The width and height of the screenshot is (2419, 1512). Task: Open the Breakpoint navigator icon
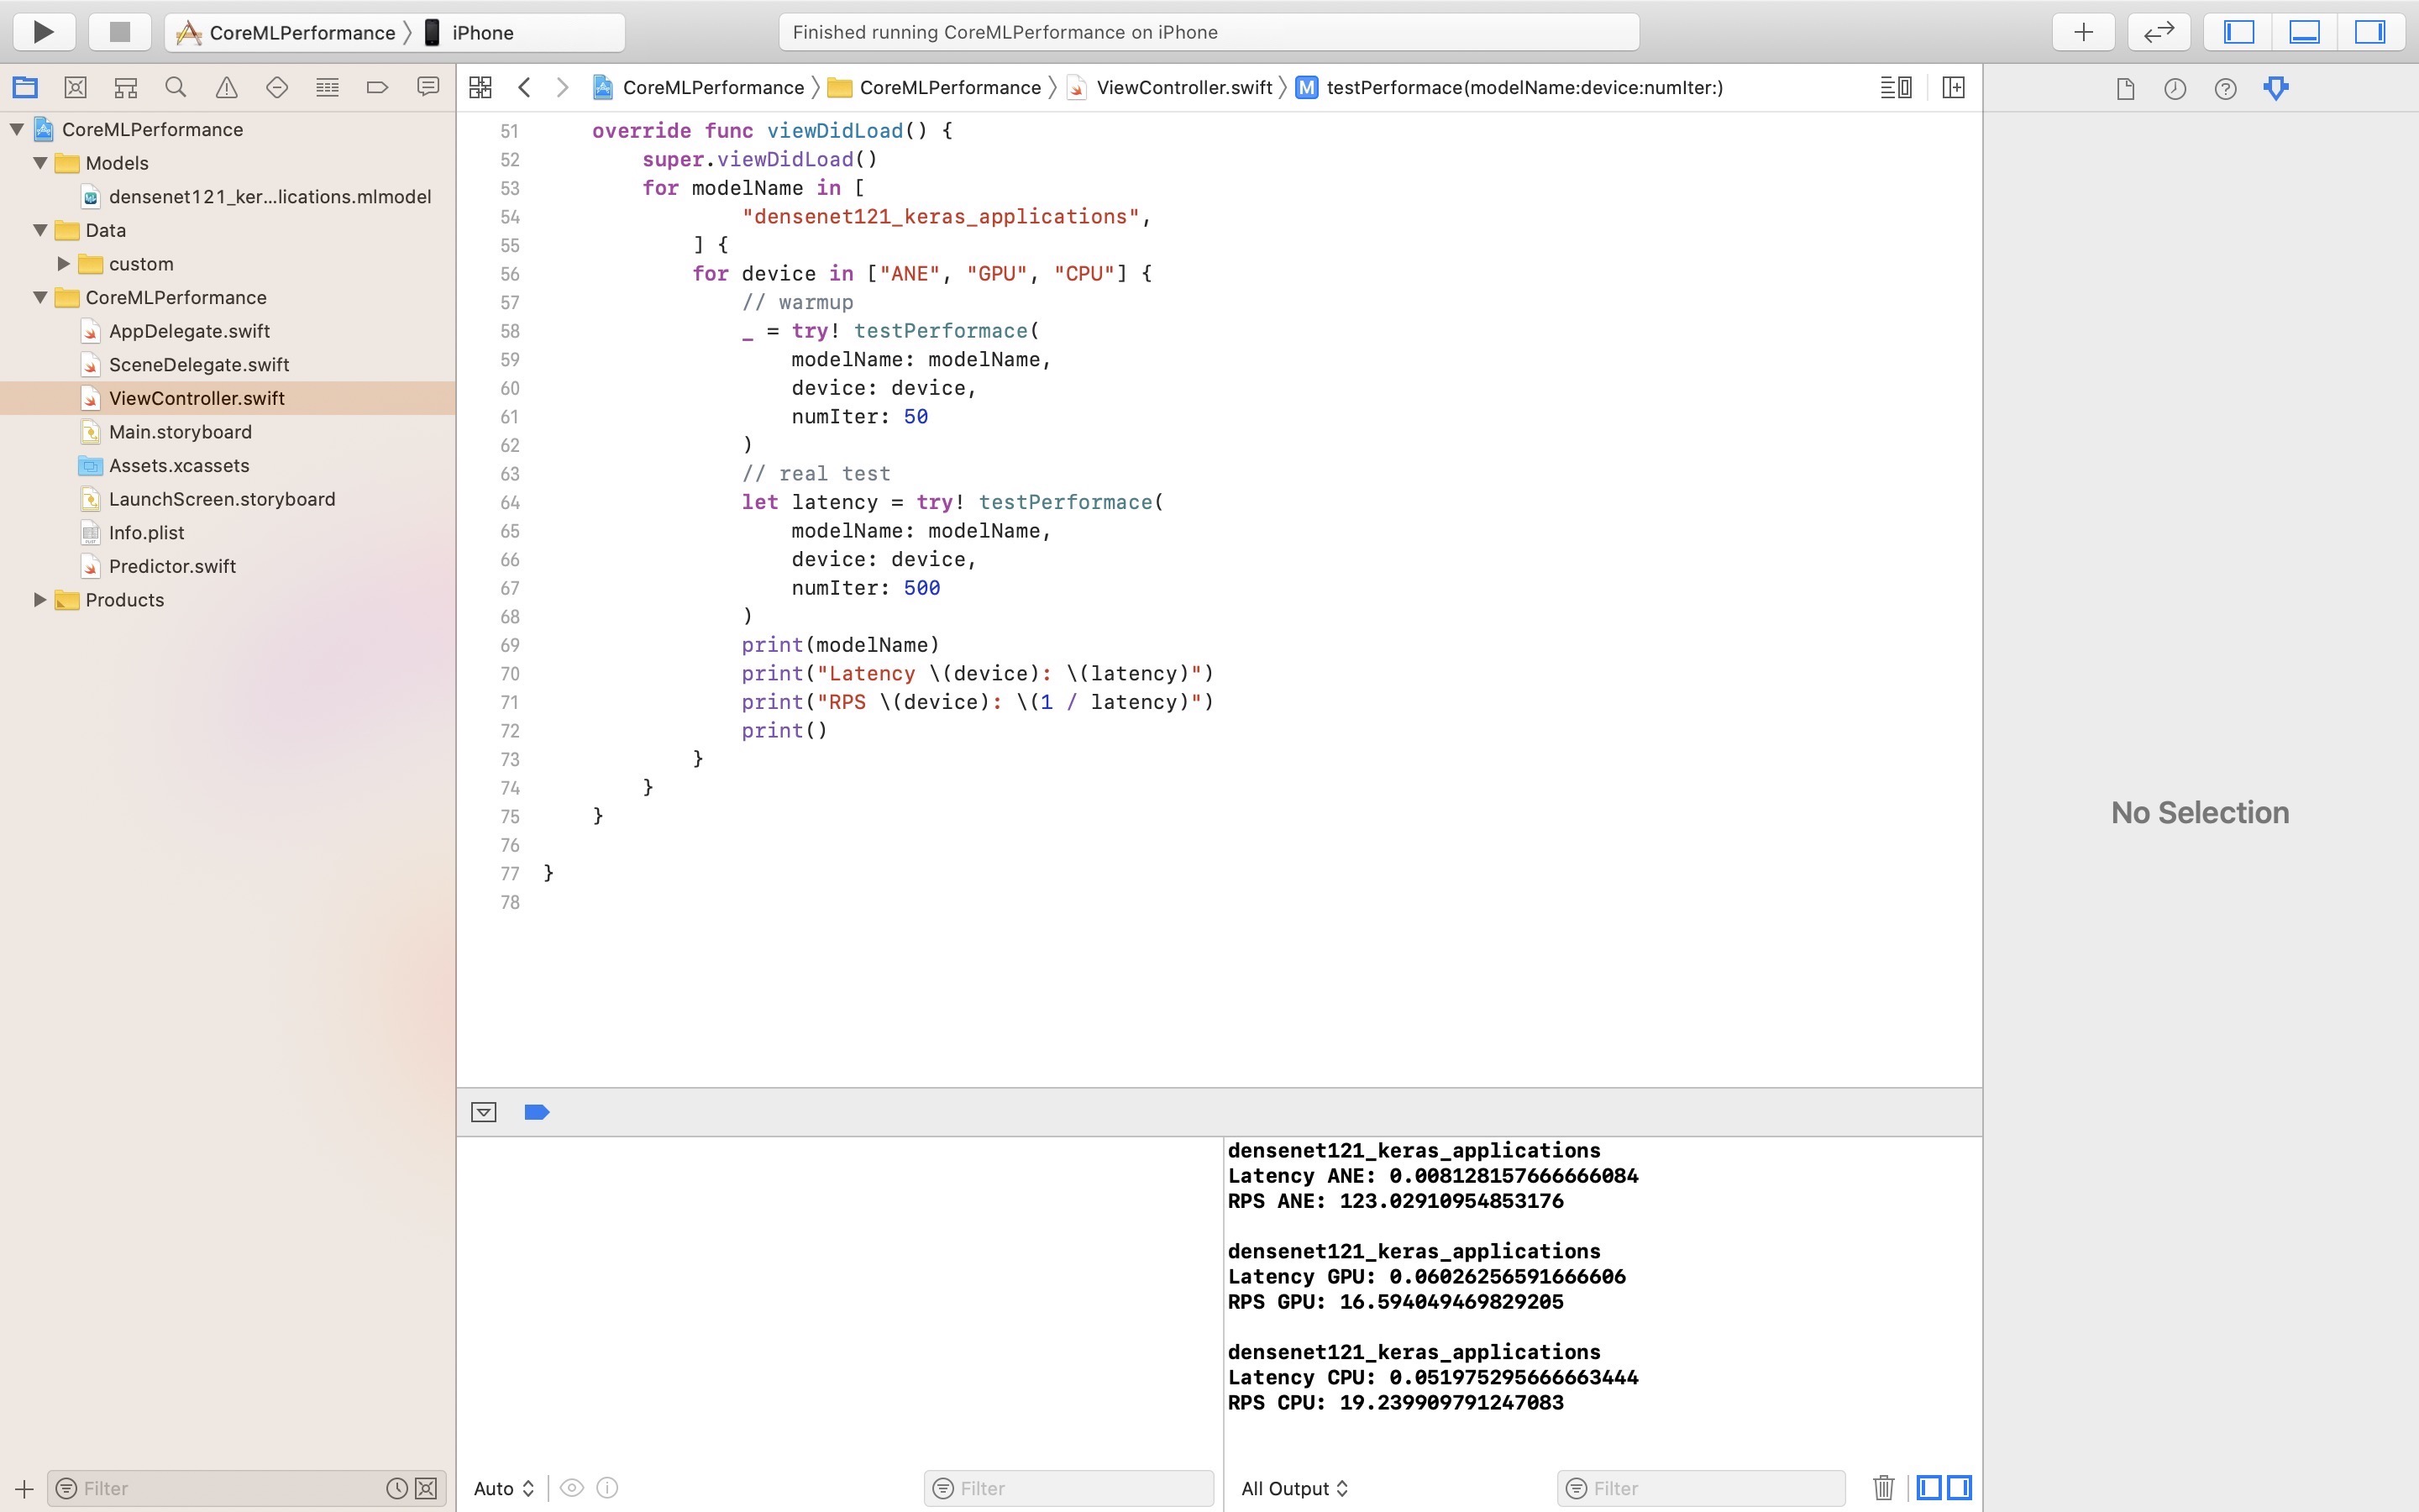click(377, 88)
